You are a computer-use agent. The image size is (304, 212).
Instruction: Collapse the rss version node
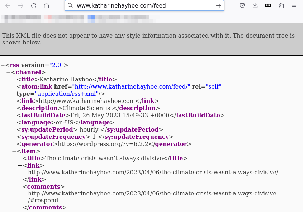tap(3, 65)
